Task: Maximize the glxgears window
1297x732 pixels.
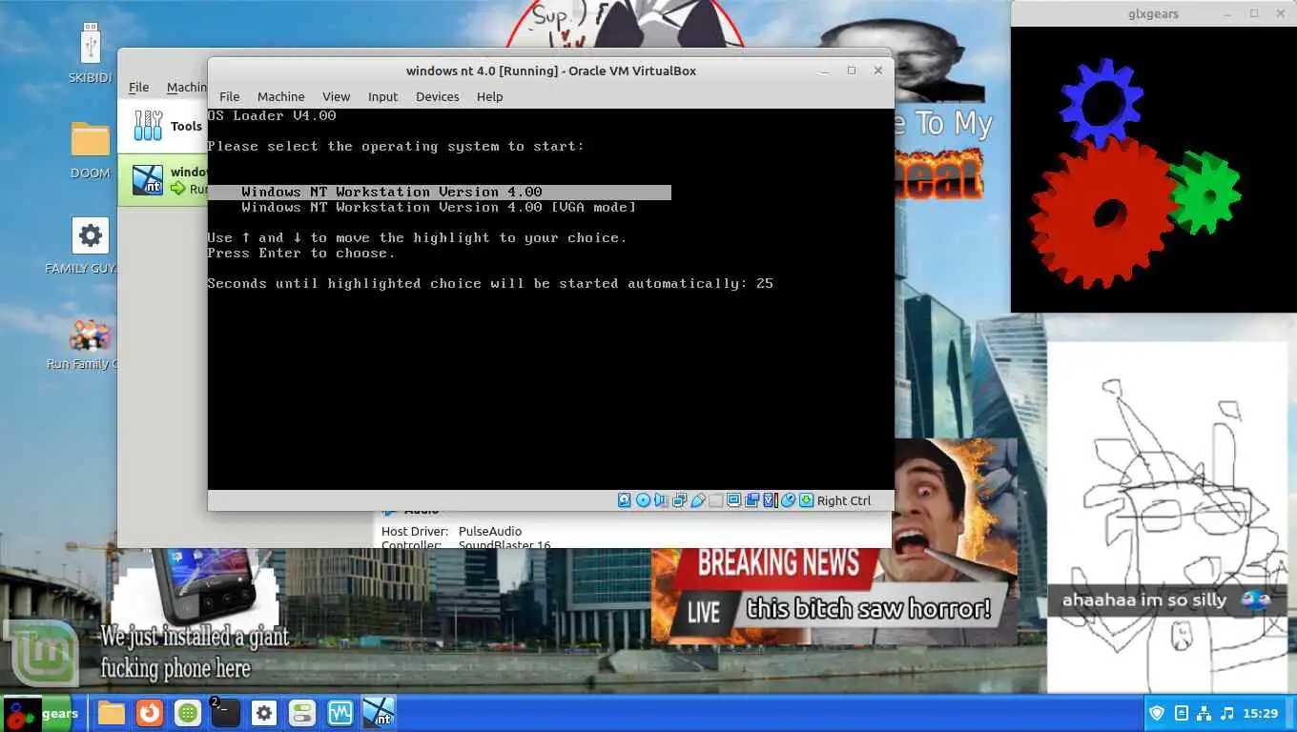Action: pos(1253,13)
